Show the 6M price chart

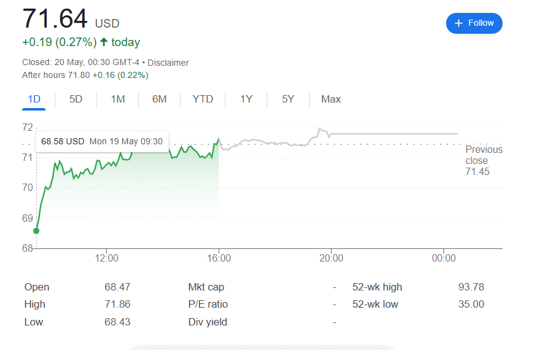[159, 99]
